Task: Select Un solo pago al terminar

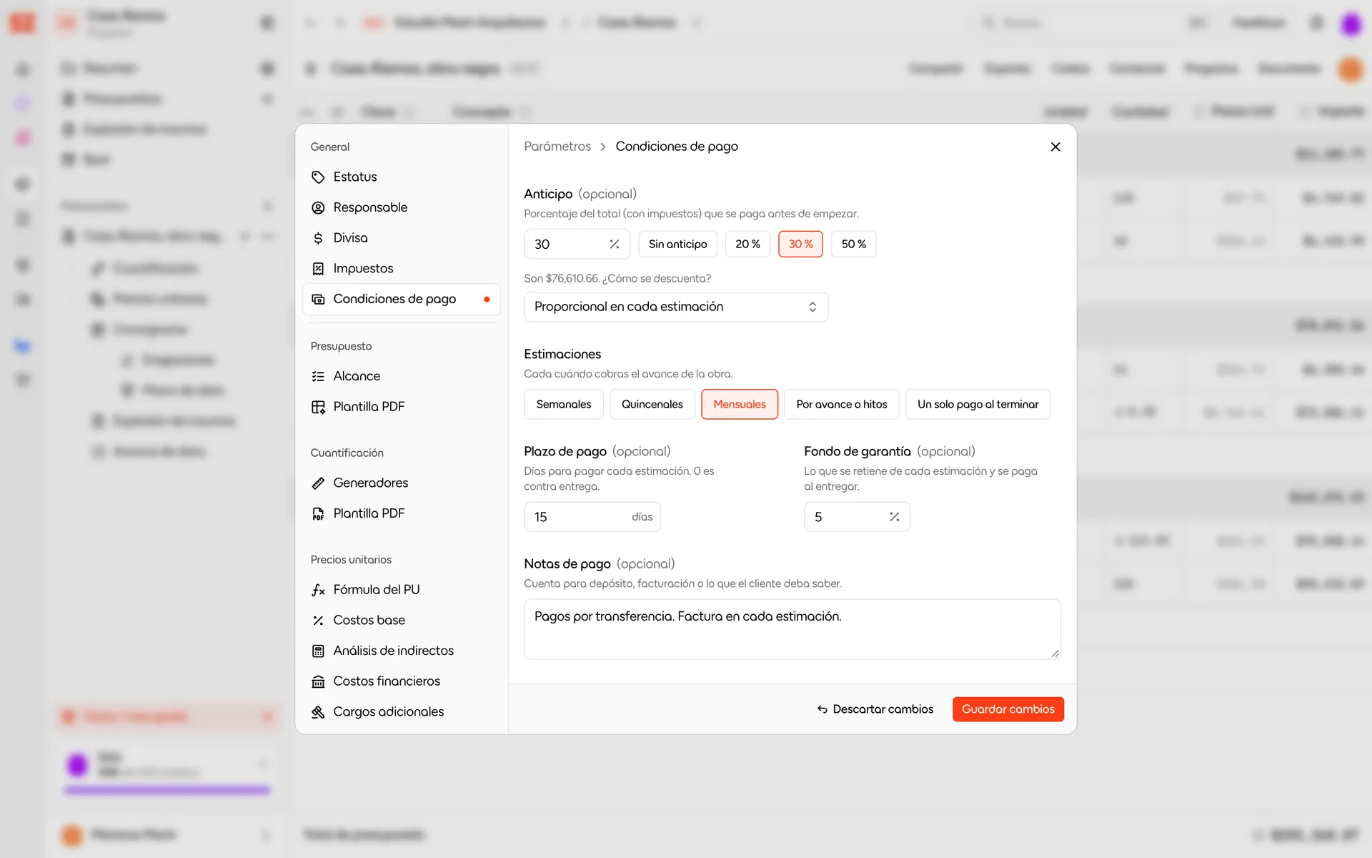Action: click(978, 405)
